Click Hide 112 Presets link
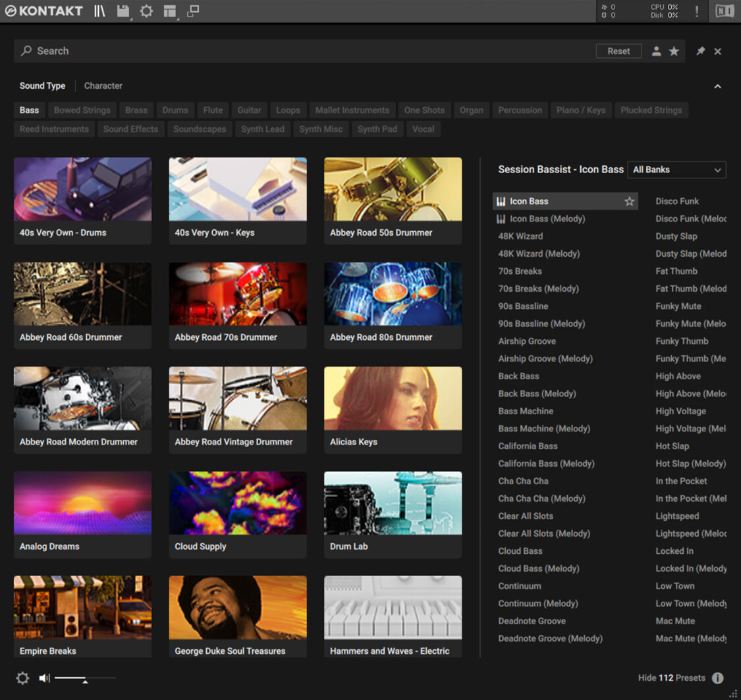Viewport: 741px width, 700px height. [671, 678]
